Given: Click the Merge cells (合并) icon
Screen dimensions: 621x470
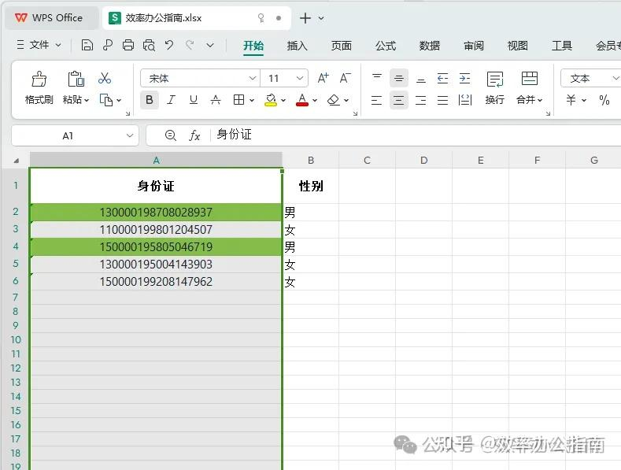Looking at the screenshot, I should tap(530, 79).
